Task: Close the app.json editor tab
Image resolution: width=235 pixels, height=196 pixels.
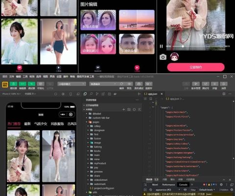Action: point(162,94)
